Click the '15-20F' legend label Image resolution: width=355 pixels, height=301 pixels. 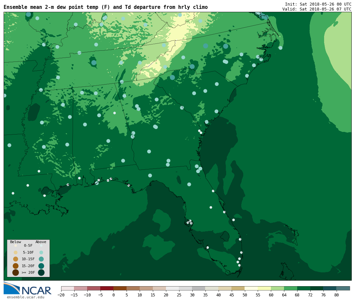pos(28,266)
